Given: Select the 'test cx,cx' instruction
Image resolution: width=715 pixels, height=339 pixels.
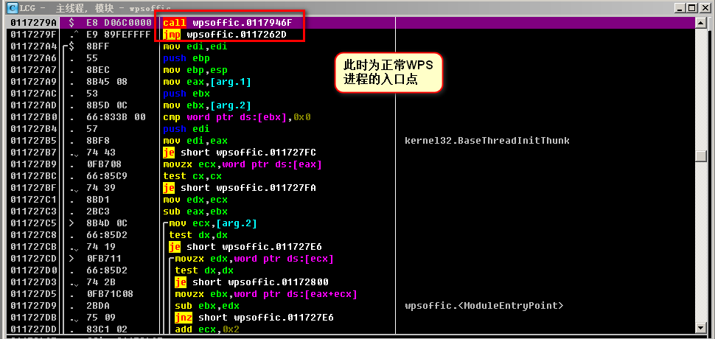Looking at the screenshot, I should [192, 176].
